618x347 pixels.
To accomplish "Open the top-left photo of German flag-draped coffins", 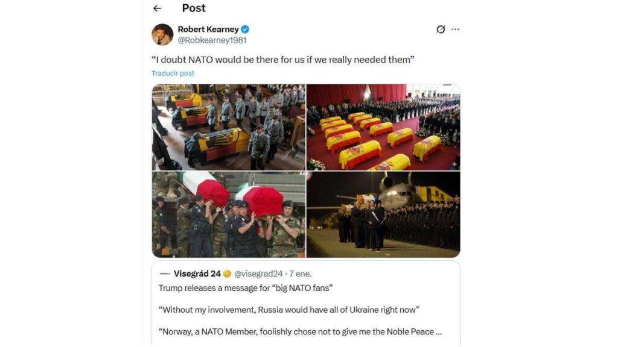I will [x=229, y=127].
